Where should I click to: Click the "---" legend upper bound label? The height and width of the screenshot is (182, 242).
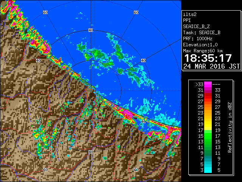tap(216, 85)
